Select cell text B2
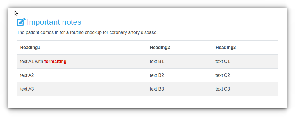The height and width of the screenshot is (117, 295). 157,75
